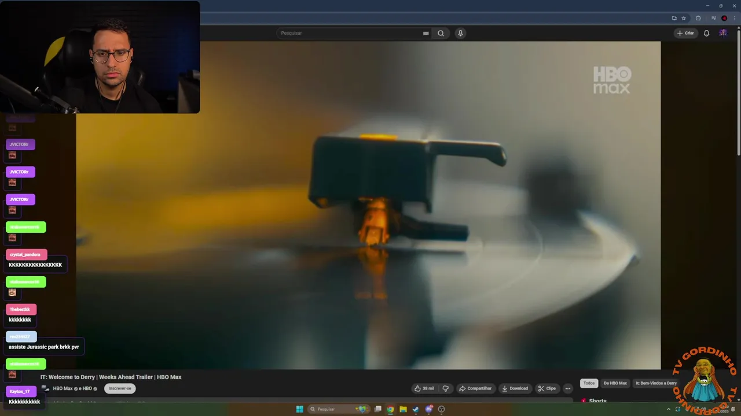This screenshot has height=416, width=741.
Task: Click the YouTube search magnifier button
Action: pyautogui.click(x=441, y=33)
